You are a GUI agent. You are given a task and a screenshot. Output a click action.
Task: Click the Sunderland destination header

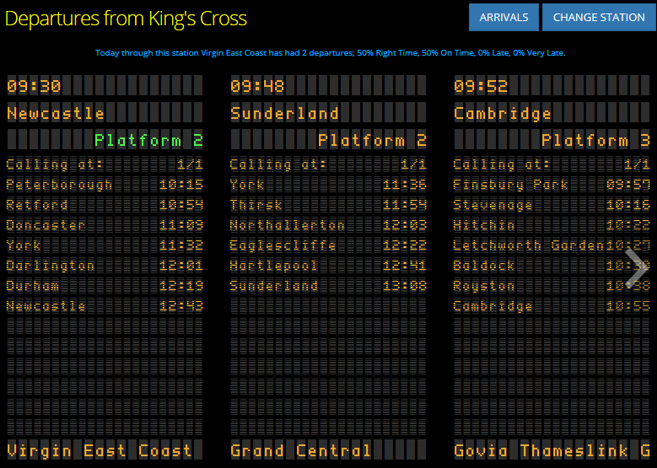[x=284, y=113]
